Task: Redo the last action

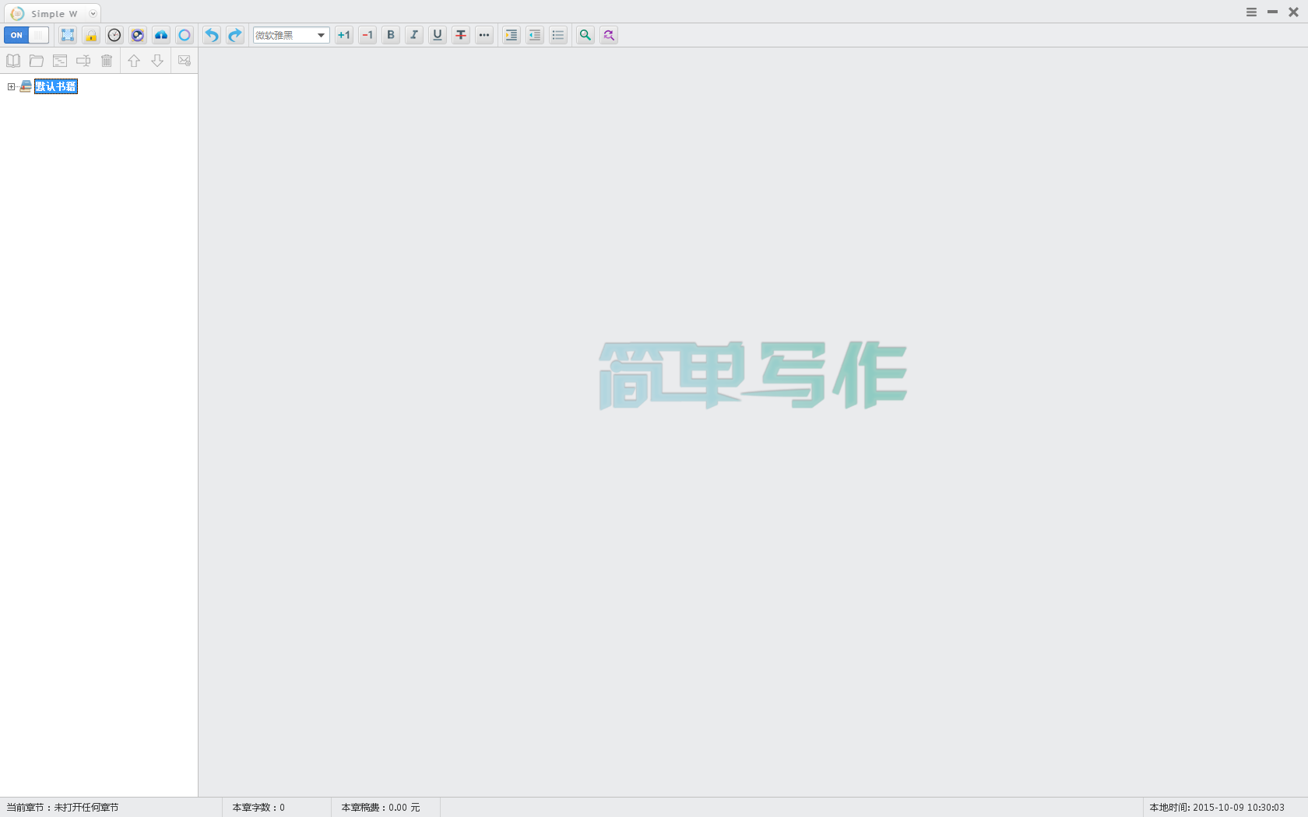Action: tap(235, 35)
